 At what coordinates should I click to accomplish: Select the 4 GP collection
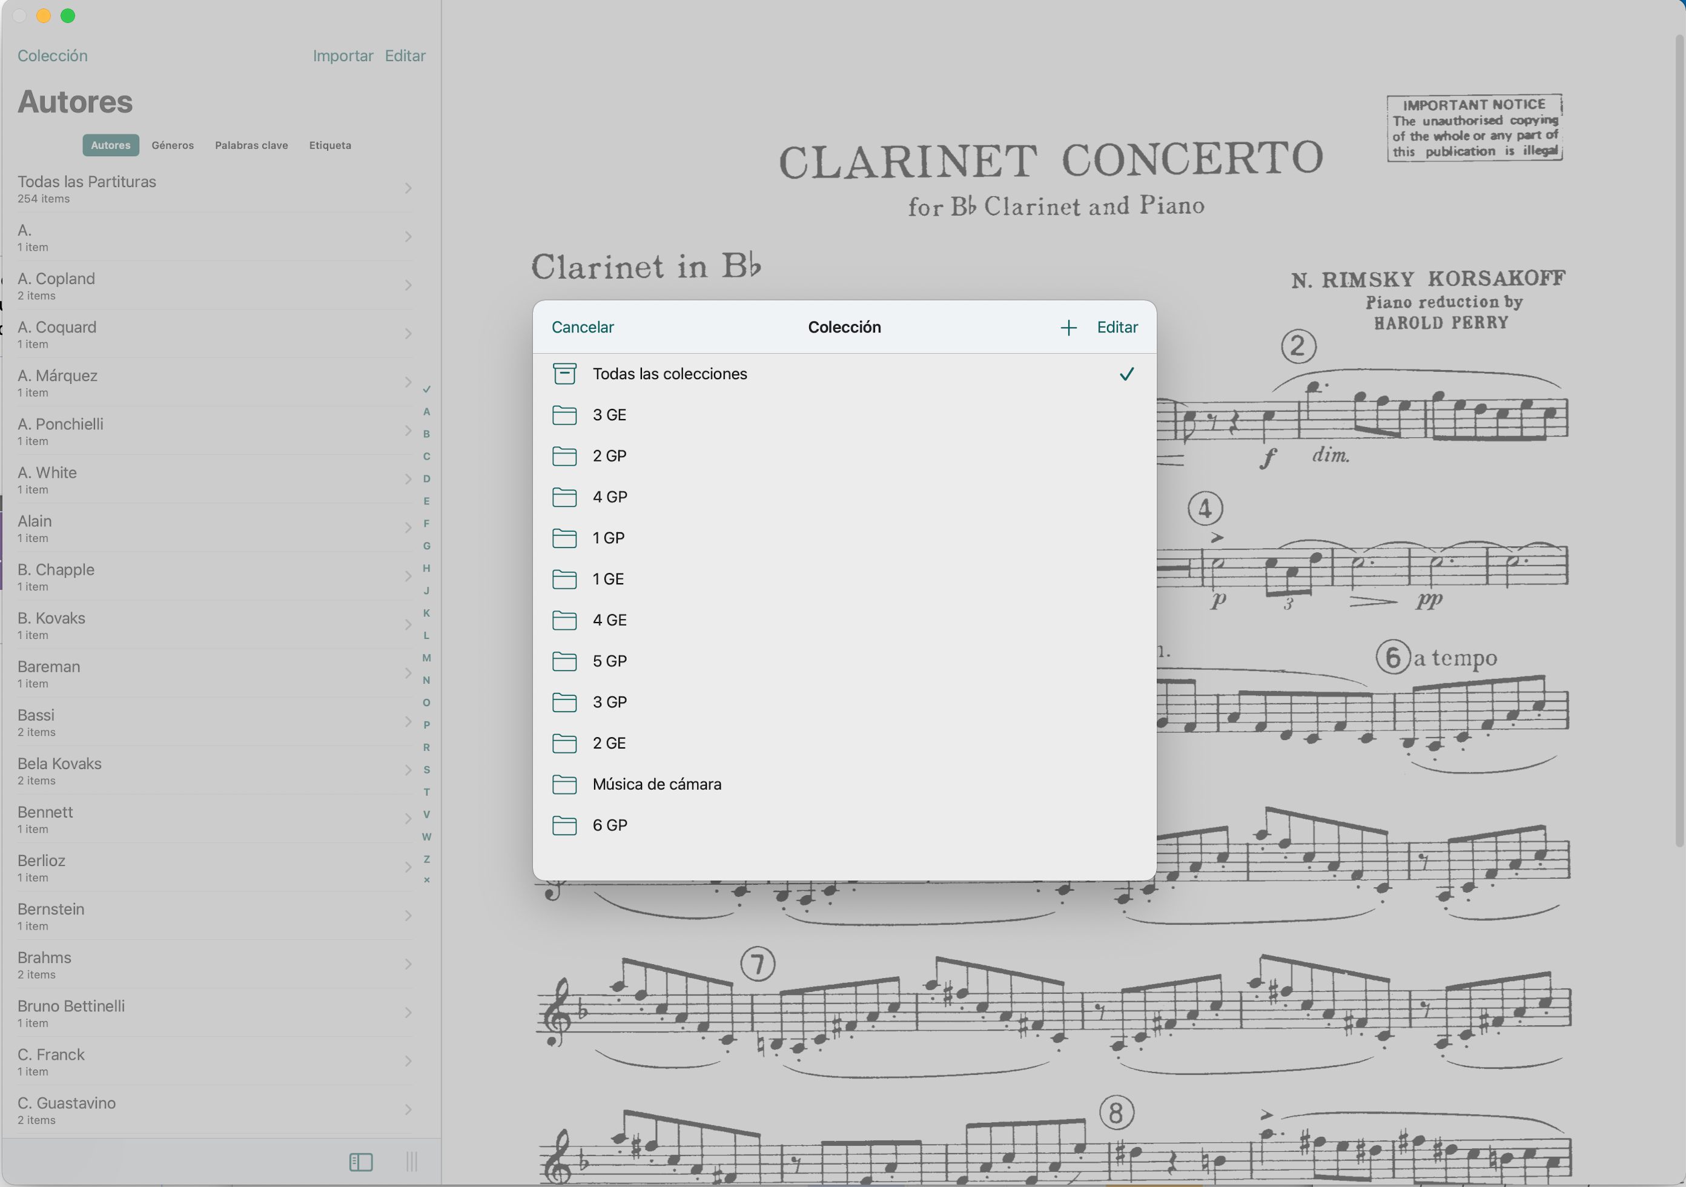point(610,497)
